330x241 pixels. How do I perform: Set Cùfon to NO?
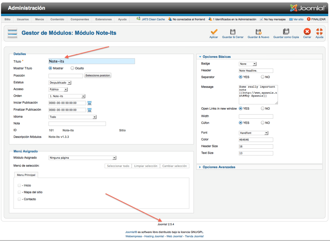point(262,123)
